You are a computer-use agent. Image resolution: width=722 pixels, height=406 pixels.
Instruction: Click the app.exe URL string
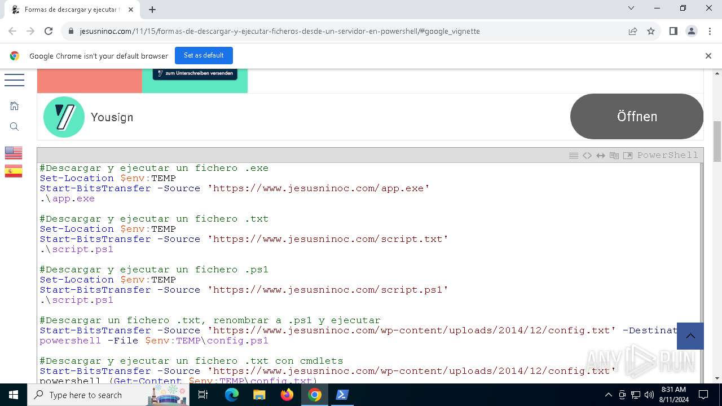(319, 188)
